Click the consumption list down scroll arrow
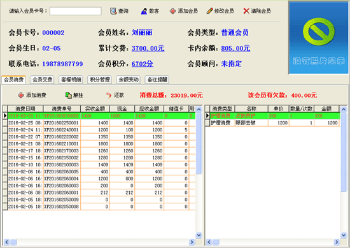This screenshot has height=248, width=350. click(199, 235)
